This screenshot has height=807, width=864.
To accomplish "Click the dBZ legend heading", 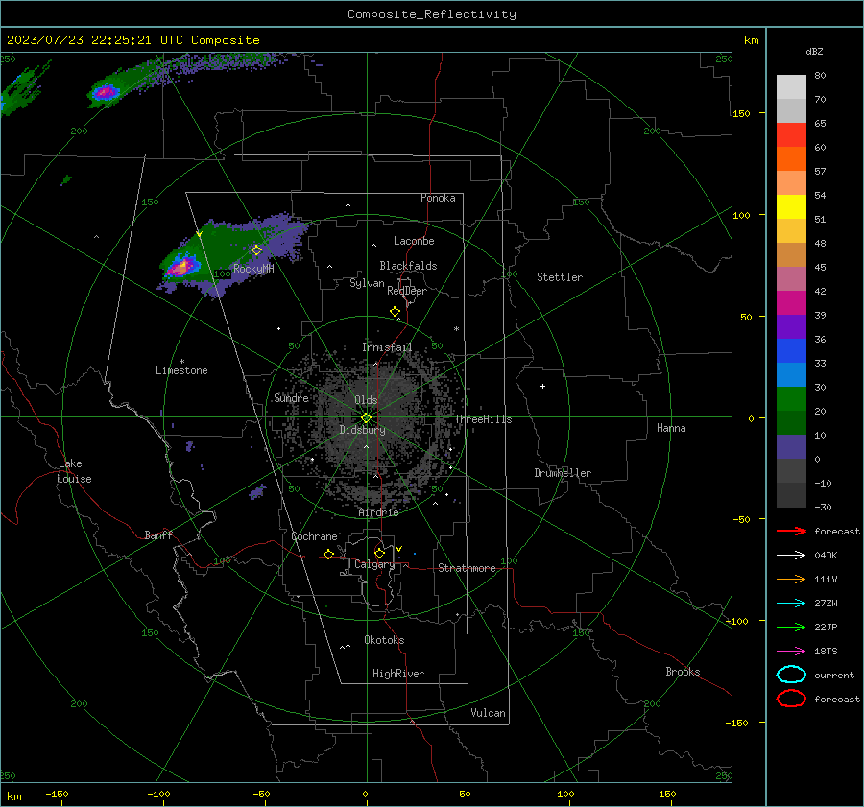I will [x=814, y=51].
